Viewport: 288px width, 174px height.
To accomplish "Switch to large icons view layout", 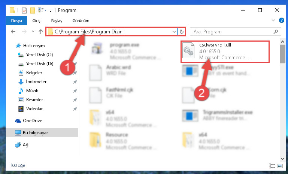I will point(280,166).
